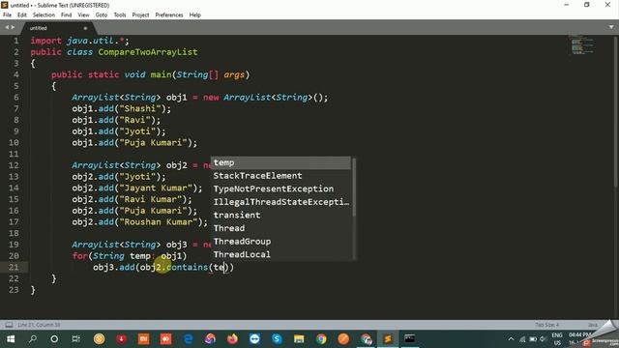
Task: Go to previous tab with left arrow
Action: [x=7, y=28]
